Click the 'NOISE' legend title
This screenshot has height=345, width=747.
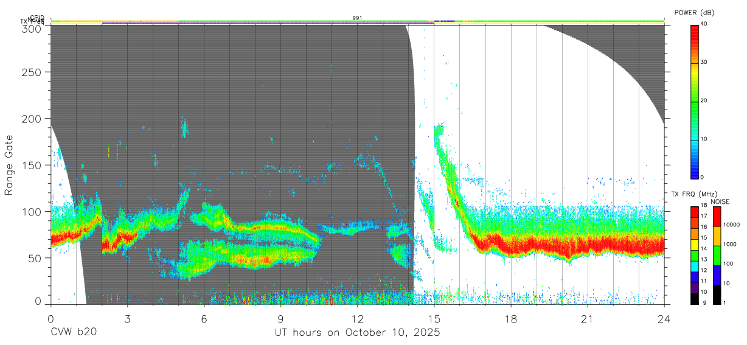pos(720,201)
